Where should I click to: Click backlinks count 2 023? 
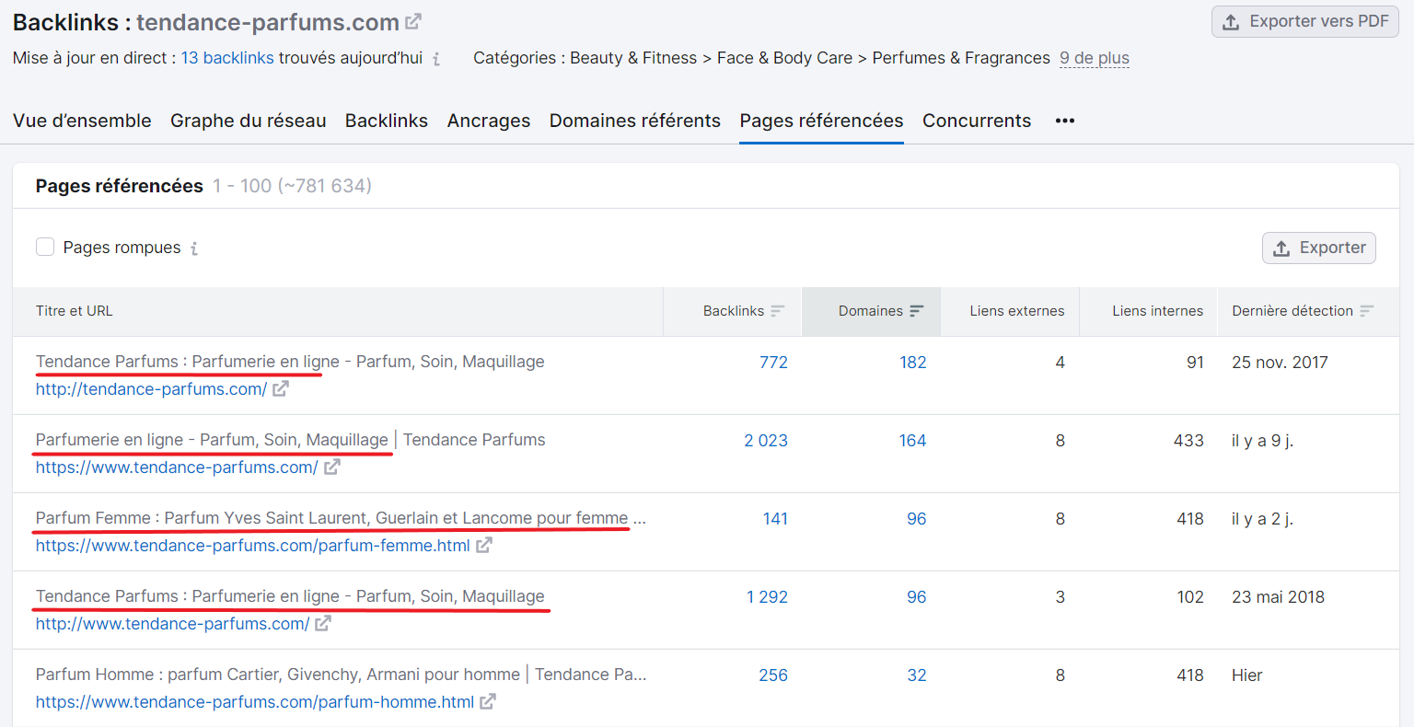766,441
